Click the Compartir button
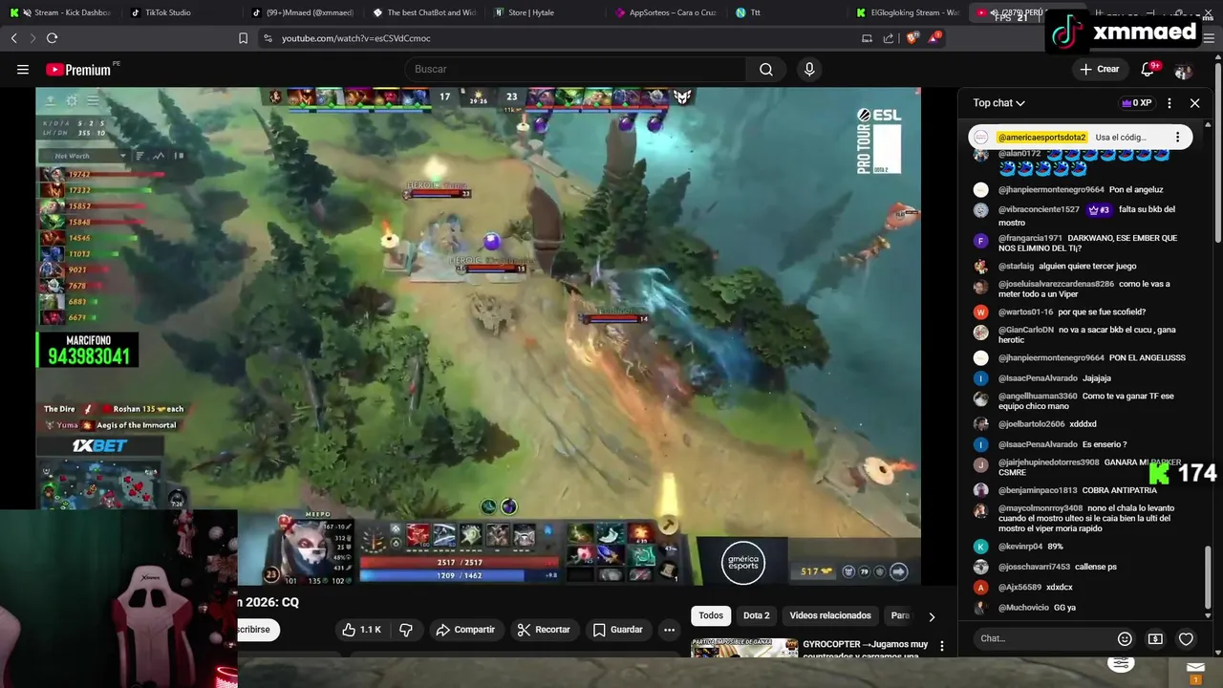1223x688 pixels. tap(466, 630)
